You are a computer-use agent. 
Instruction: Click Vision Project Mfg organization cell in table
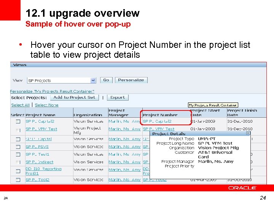(88, 130)
